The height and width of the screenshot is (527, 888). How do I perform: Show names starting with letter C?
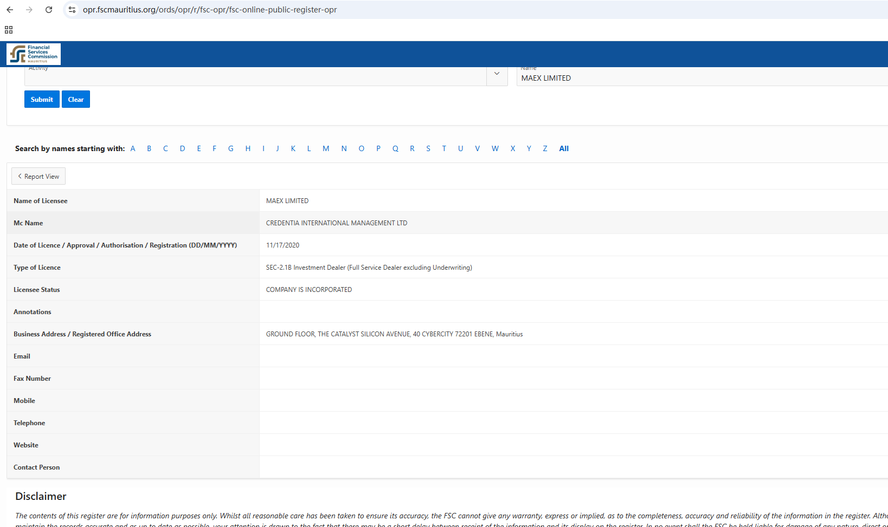(165, 148)
